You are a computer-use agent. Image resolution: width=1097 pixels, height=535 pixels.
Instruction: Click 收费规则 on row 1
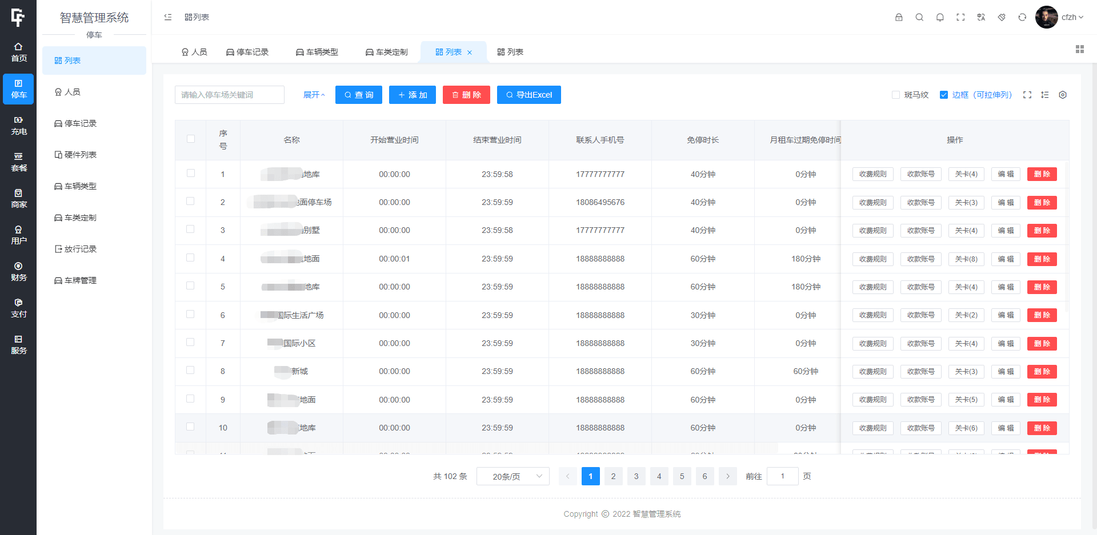point(872,174)
